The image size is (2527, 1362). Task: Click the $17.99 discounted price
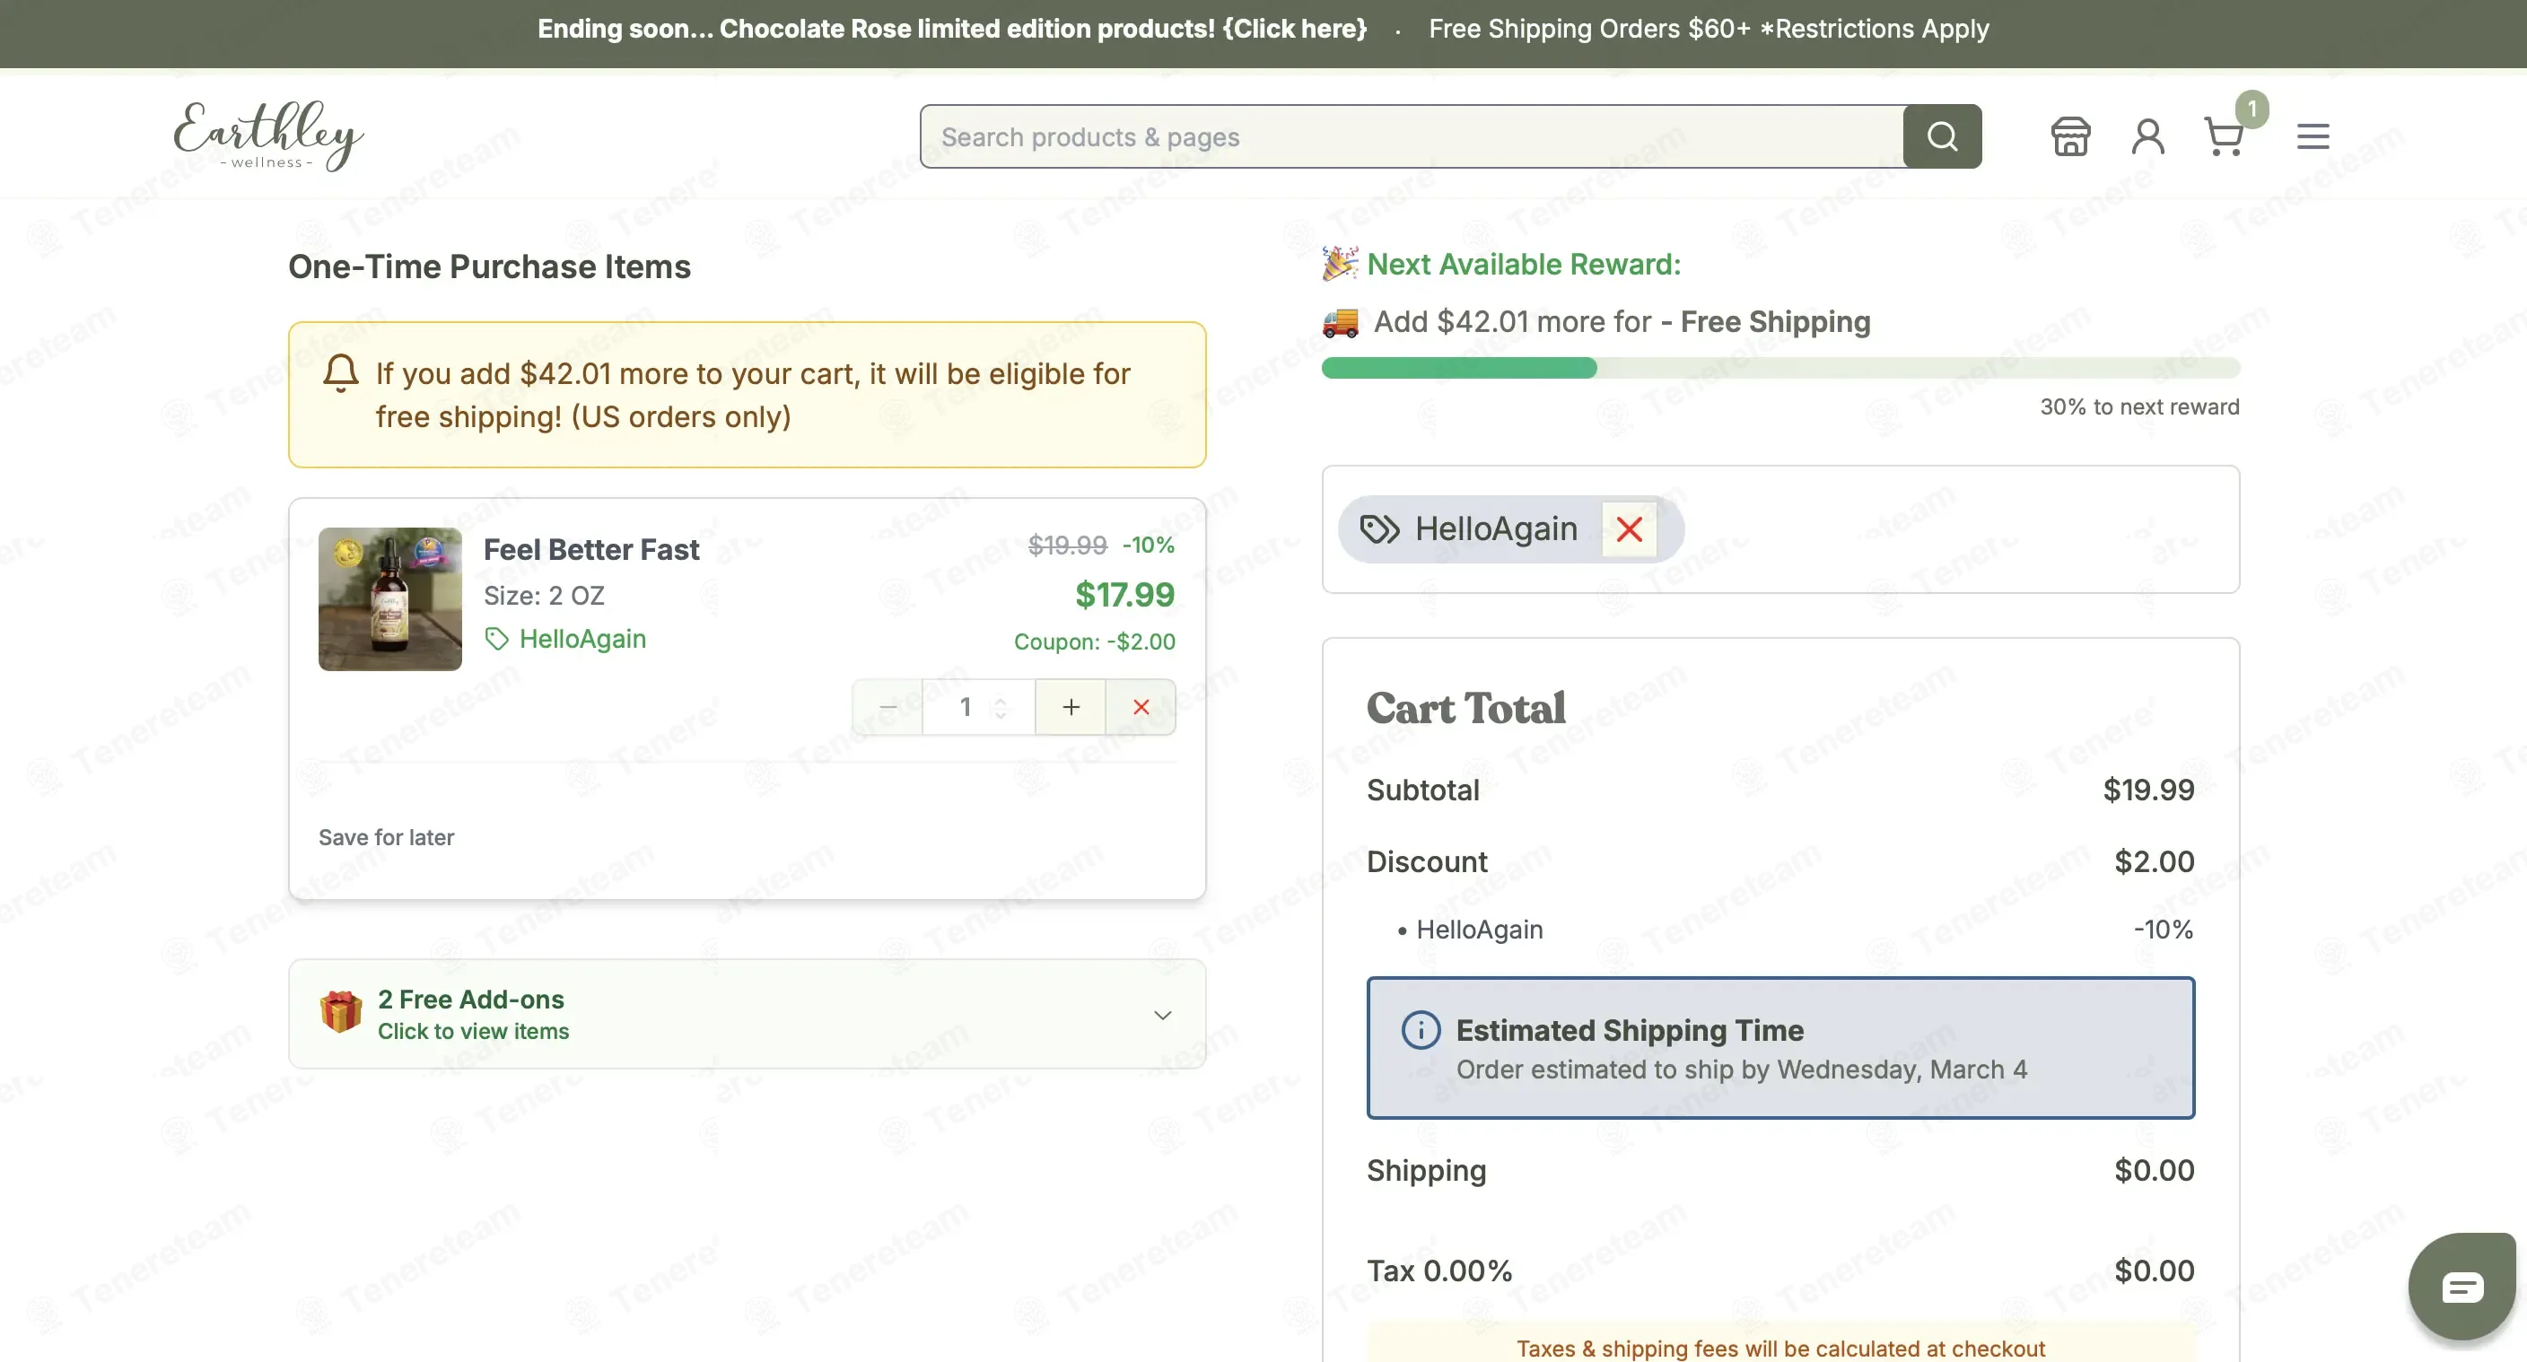point(1124,594)
